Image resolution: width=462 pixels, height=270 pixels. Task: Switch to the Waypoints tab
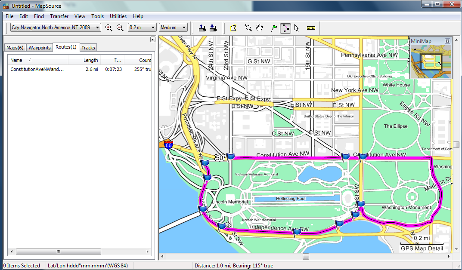40,48
